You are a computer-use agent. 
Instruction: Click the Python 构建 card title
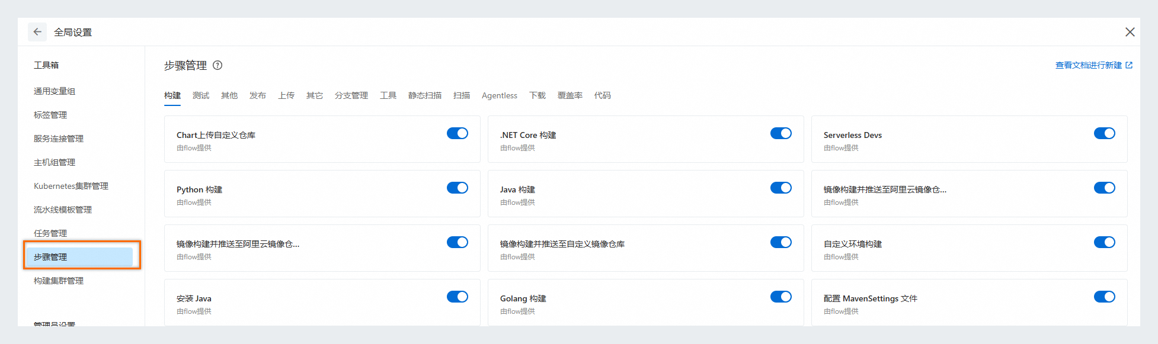tap(199, 189)
